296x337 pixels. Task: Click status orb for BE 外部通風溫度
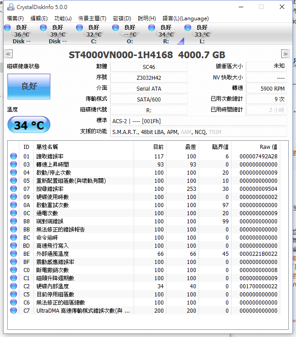coord(14,254)
